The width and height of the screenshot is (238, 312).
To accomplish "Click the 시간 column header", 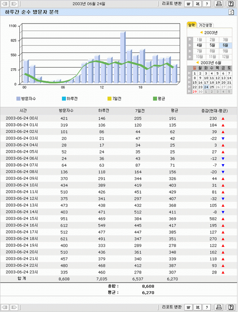I will (x=23, y=110).
